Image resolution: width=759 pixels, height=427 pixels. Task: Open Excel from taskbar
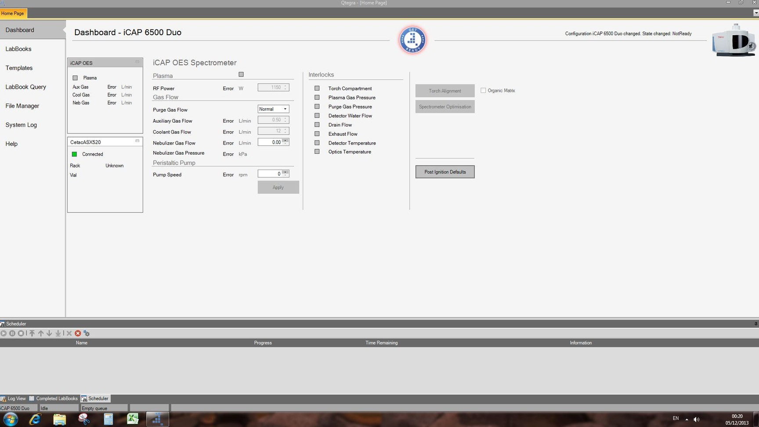[x=133, y=419]
